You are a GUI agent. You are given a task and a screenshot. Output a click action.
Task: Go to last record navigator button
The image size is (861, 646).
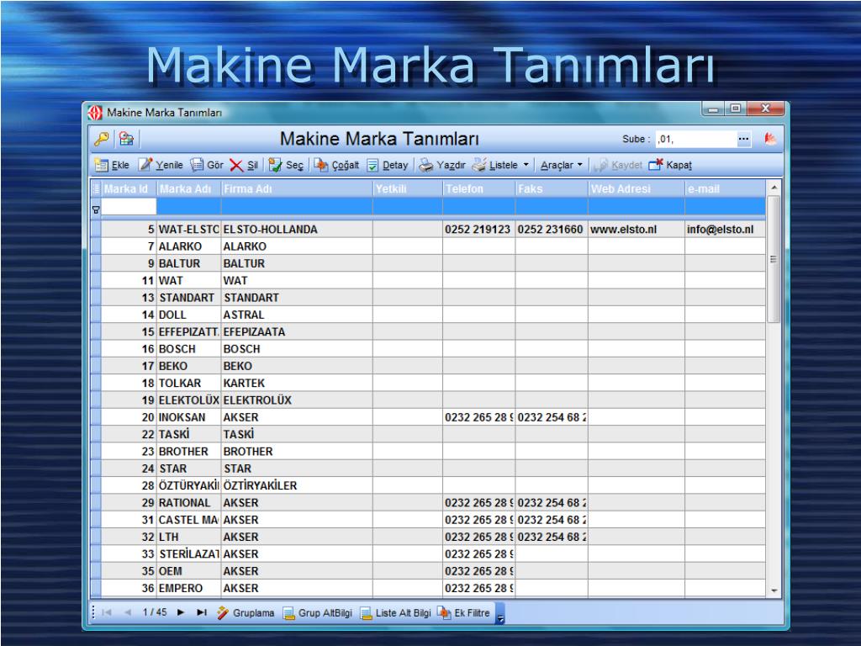click(x=202, y=612)
